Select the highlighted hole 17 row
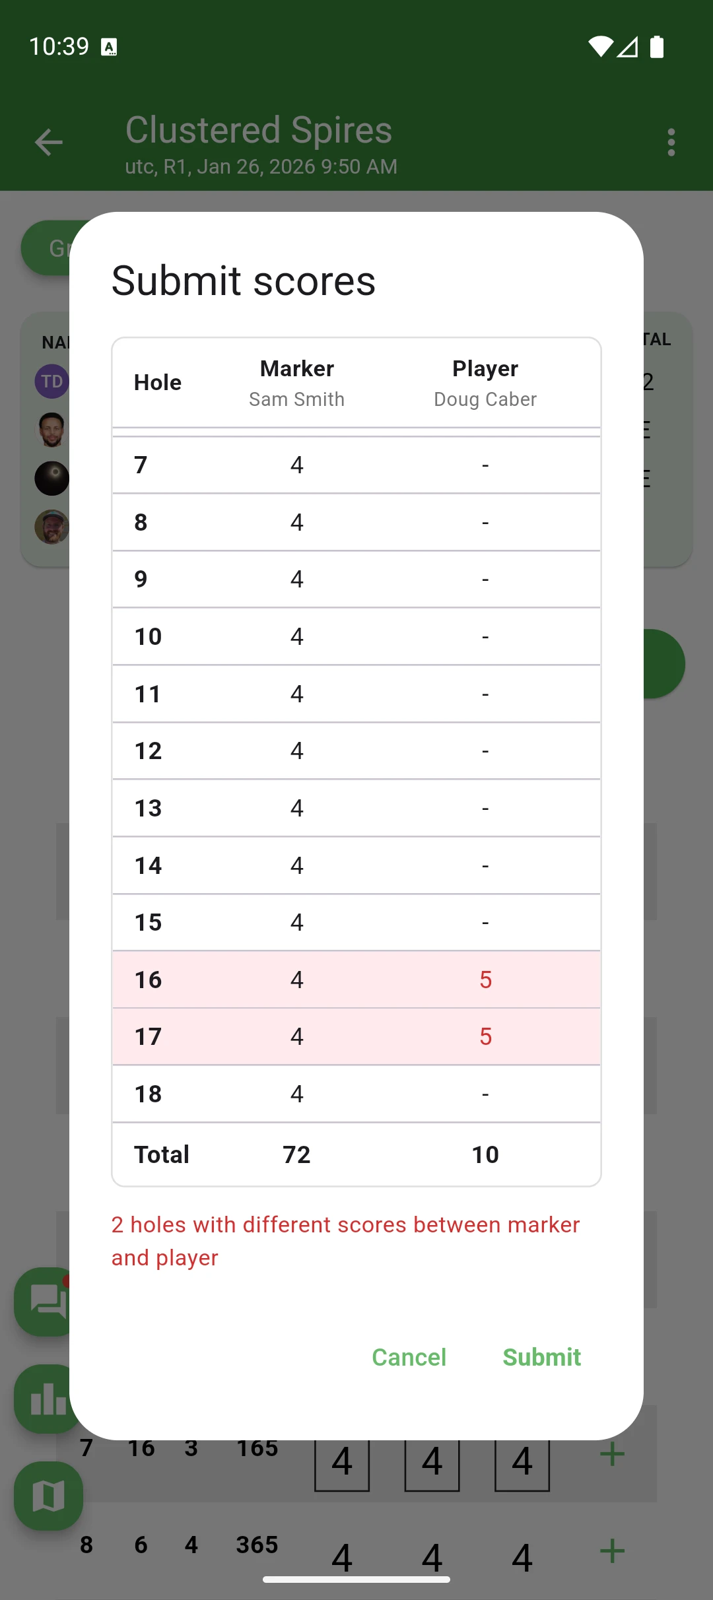This screenshot has width=713, height=1600. pos(356,1036)
